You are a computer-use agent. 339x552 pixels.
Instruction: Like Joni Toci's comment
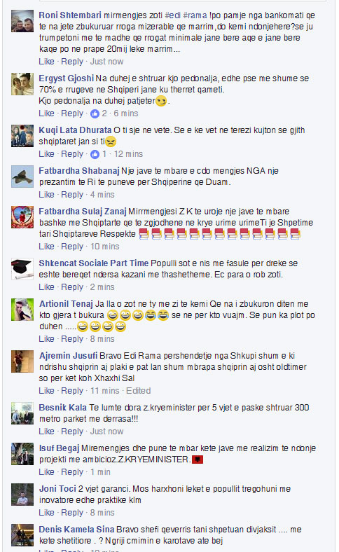point(46,513)
